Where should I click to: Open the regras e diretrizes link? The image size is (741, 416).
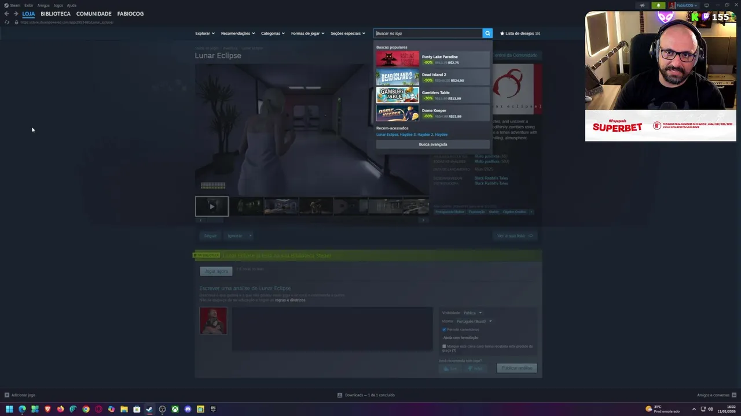click(x=290, y=300)
